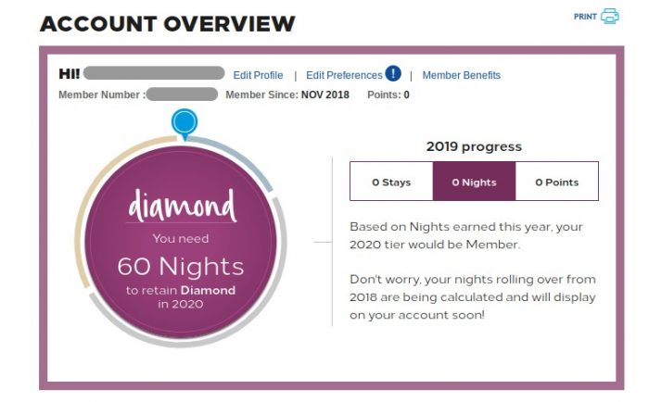Open the Edit Preferences link
649x402 pixels.
(344, 75)
